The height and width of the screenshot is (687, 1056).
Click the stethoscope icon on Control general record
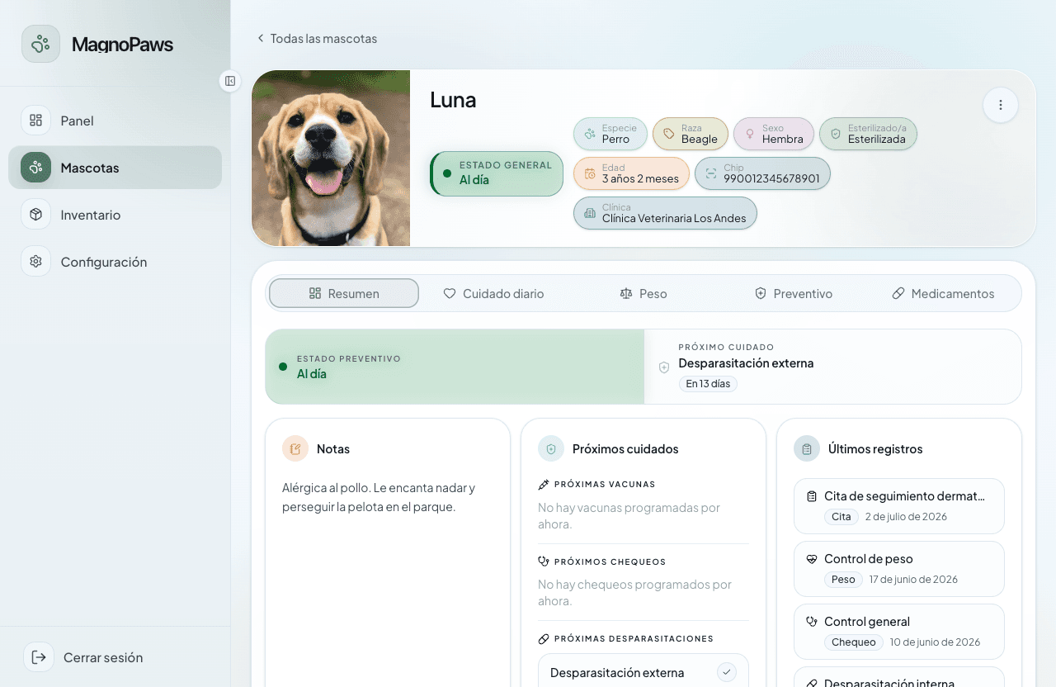click(812, 622)
